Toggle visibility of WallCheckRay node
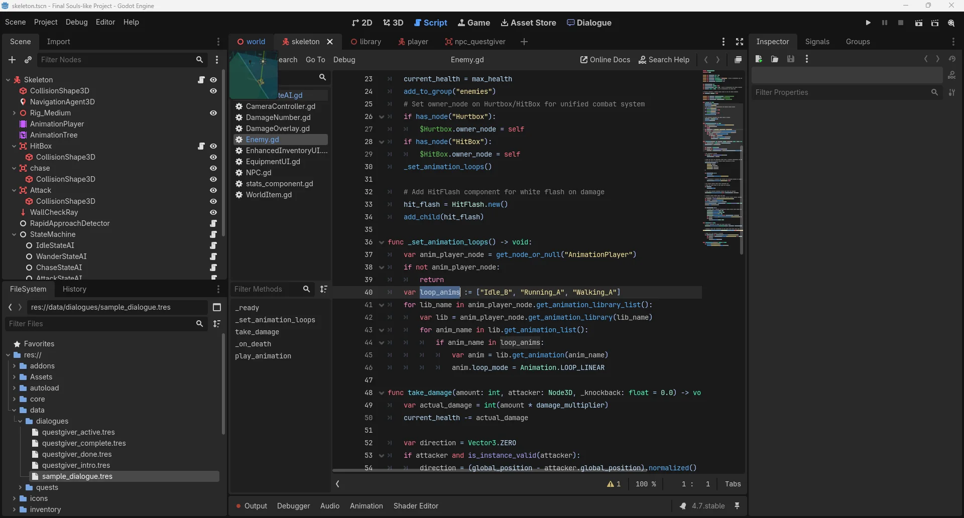This screenshot has width=964, height=518. 213,212
